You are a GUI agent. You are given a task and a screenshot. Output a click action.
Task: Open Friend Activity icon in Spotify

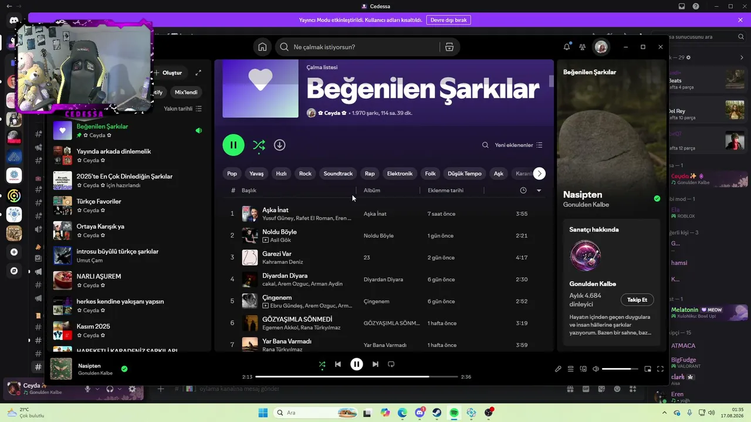[x=582, y=47]
